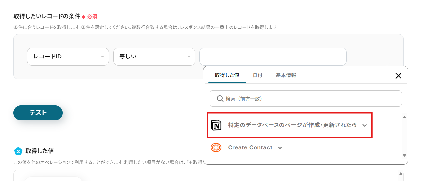Click the blue 取得した値 section icon
422x181 pixels.
point(18,151)
